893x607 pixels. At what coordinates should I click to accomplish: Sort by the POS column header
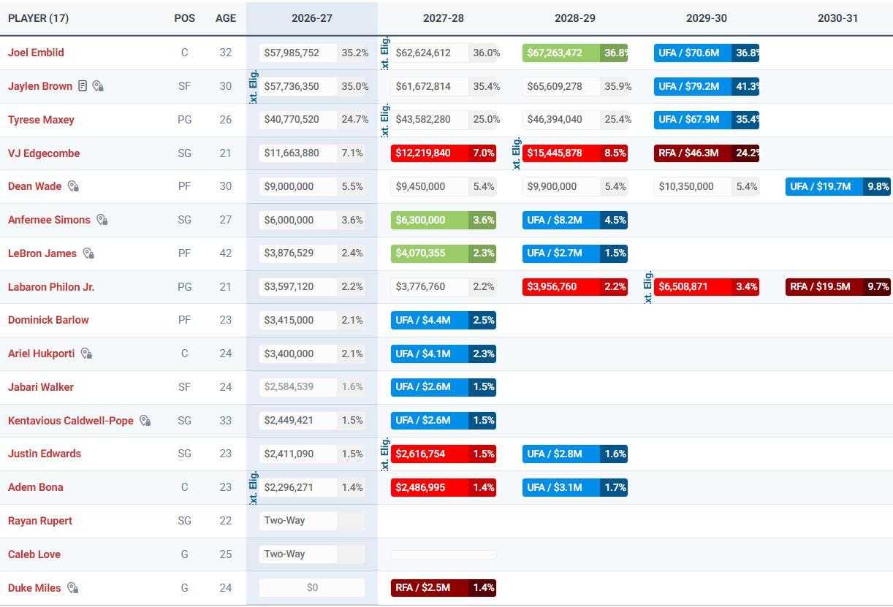185,18
